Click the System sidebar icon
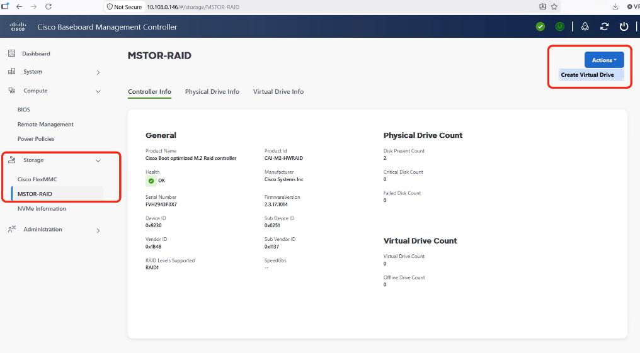 pyautogui.click(x=12, y=71)
